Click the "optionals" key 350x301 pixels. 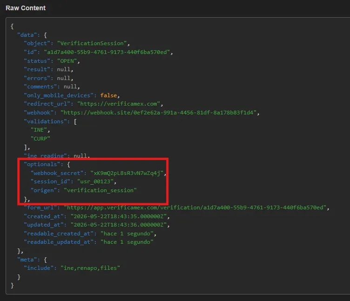[42, 164]
